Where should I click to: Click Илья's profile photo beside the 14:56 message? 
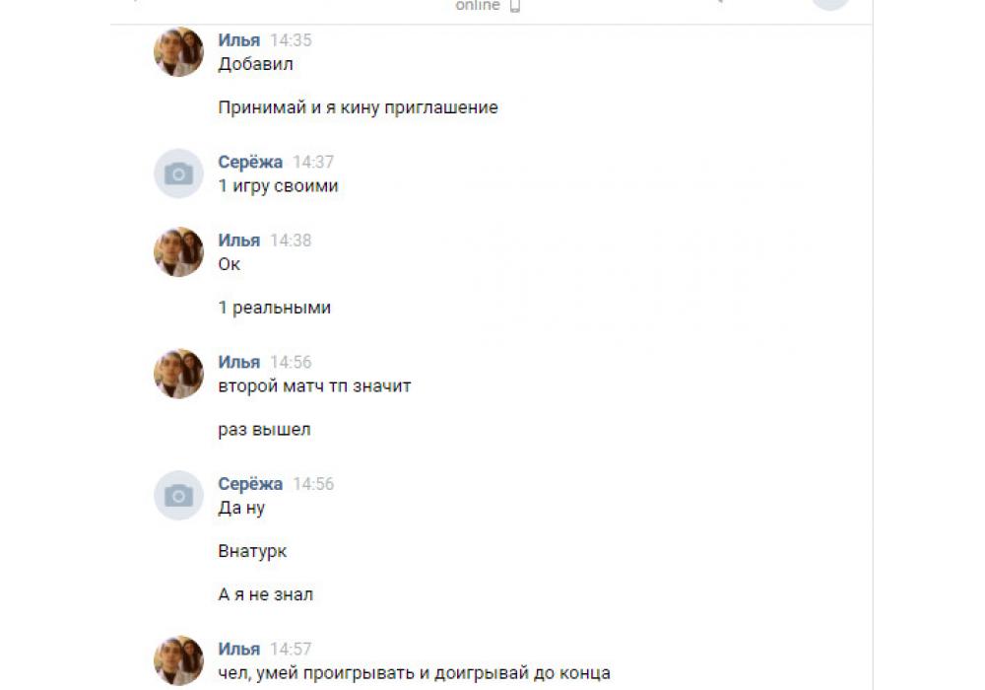tap(178, 374)
